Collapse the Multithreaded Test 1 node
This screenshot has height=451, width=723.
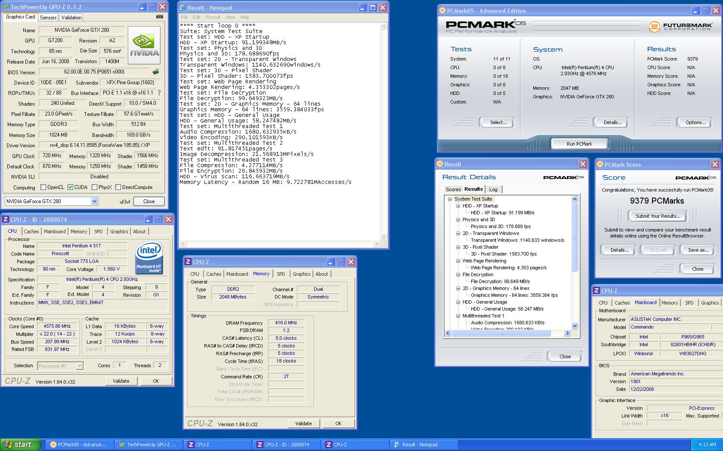[458, 316]
